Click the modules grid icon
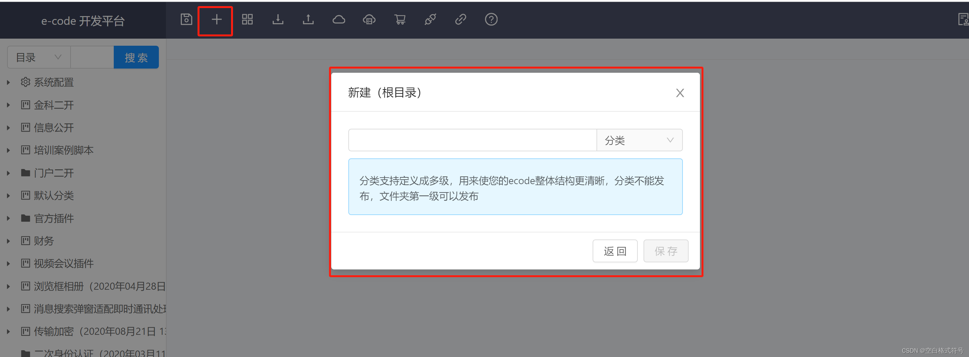This screenshot has width=969, height=357. [247, 20]
